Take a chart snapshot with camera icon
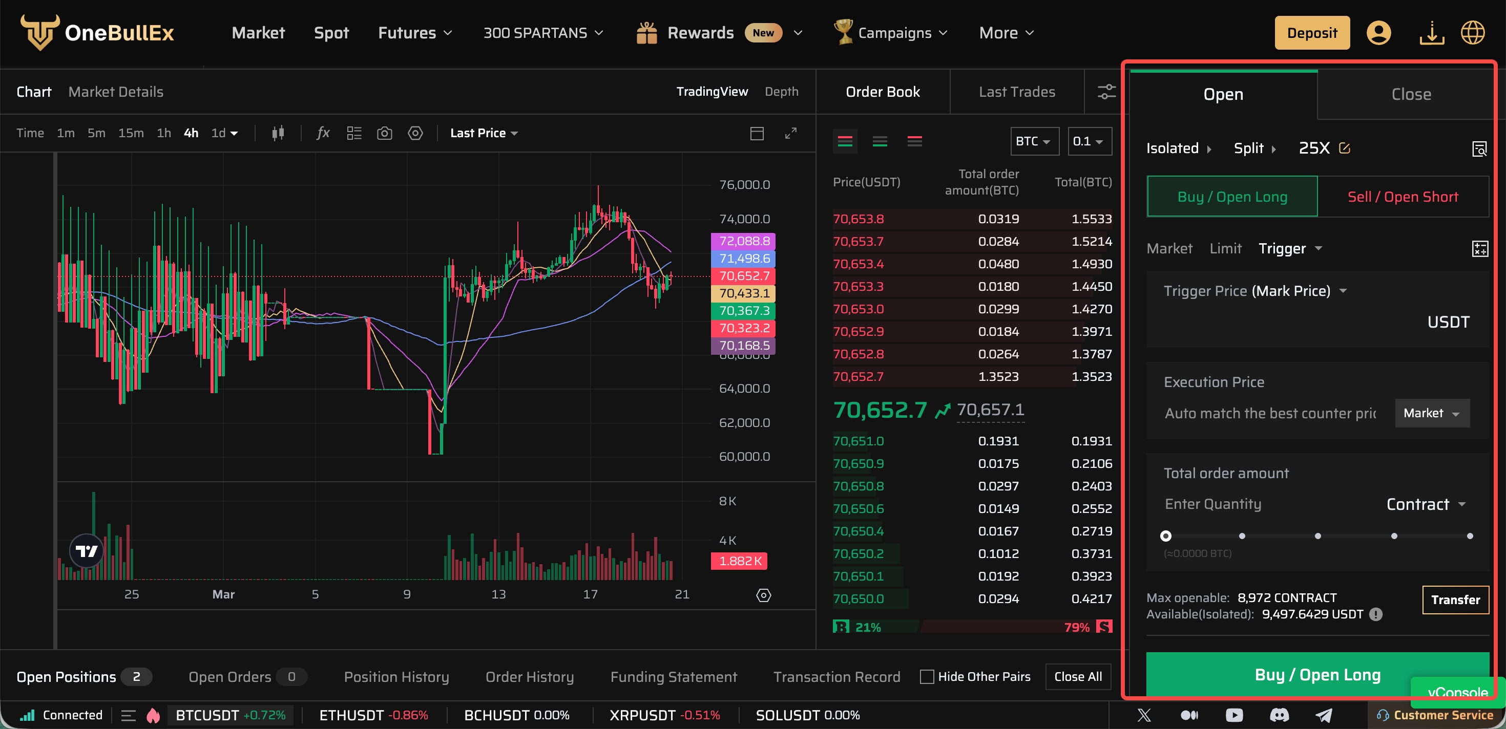Viewport: 1506px width, 729px height. coord(384,133)
